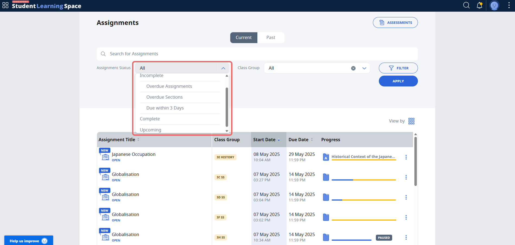Screen dimensions: 515x245
Task: Click folder icon in 3H SS progress
Action: [x=326, y=237]
